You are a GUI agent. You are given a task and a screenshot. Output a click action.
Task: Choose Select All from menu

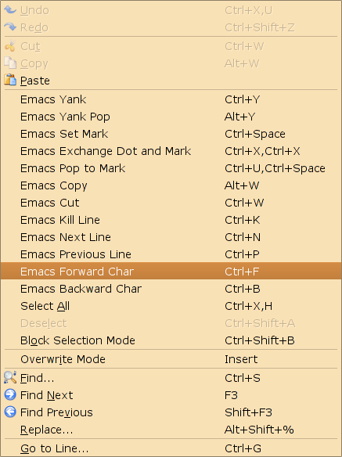pyautogui.click(x=171, y=306)
